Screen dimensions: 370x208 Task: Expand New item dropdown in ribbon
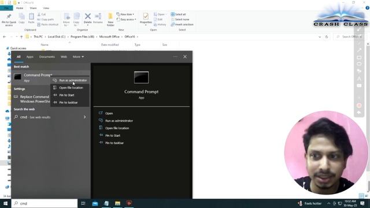point(125,14)
